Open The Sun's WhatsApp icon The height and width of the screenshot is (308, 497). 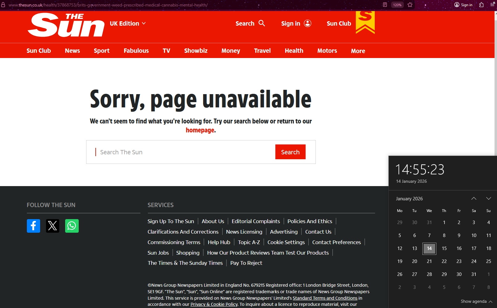click(x=72, y=226)
